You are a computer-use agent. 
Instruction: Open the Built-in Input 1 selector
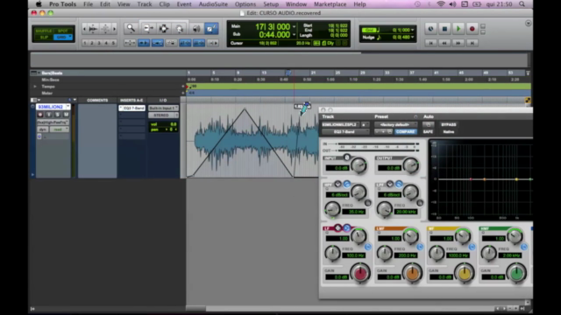pyautogui.click(x=163, y=108)
